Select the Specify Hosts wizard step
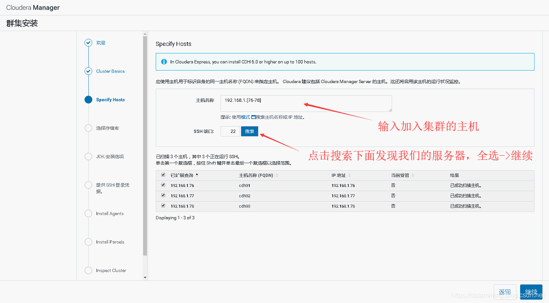549x303 pixels. click(110, 100)
